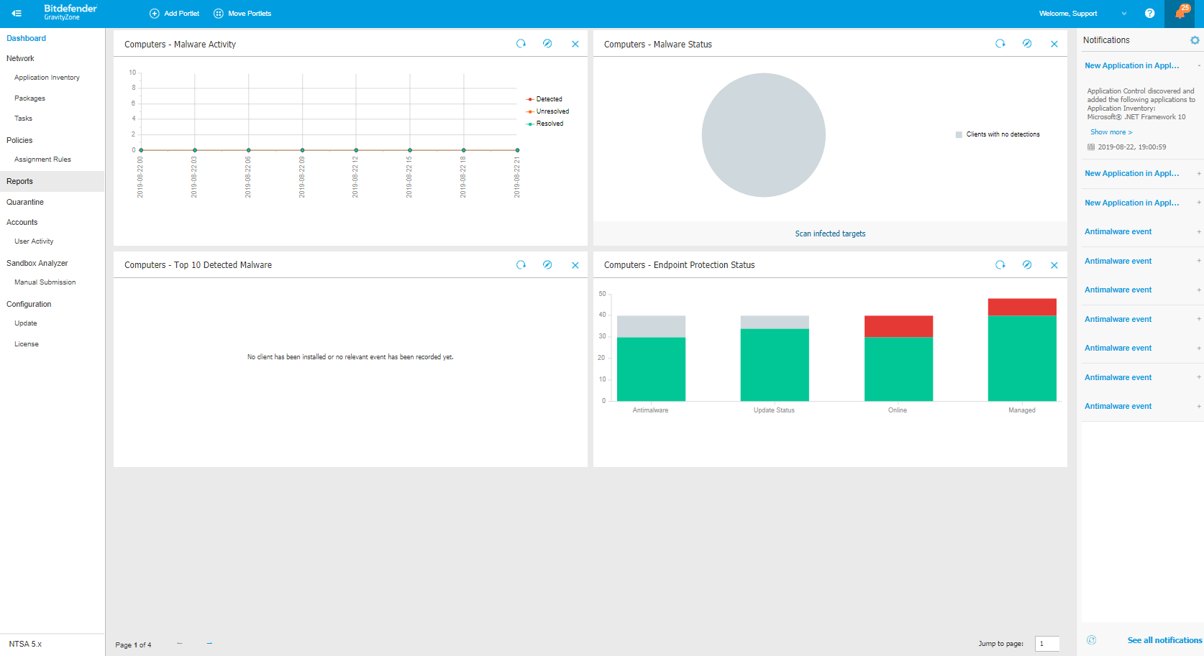Refresh the notifications list

tap(1091, 640)
